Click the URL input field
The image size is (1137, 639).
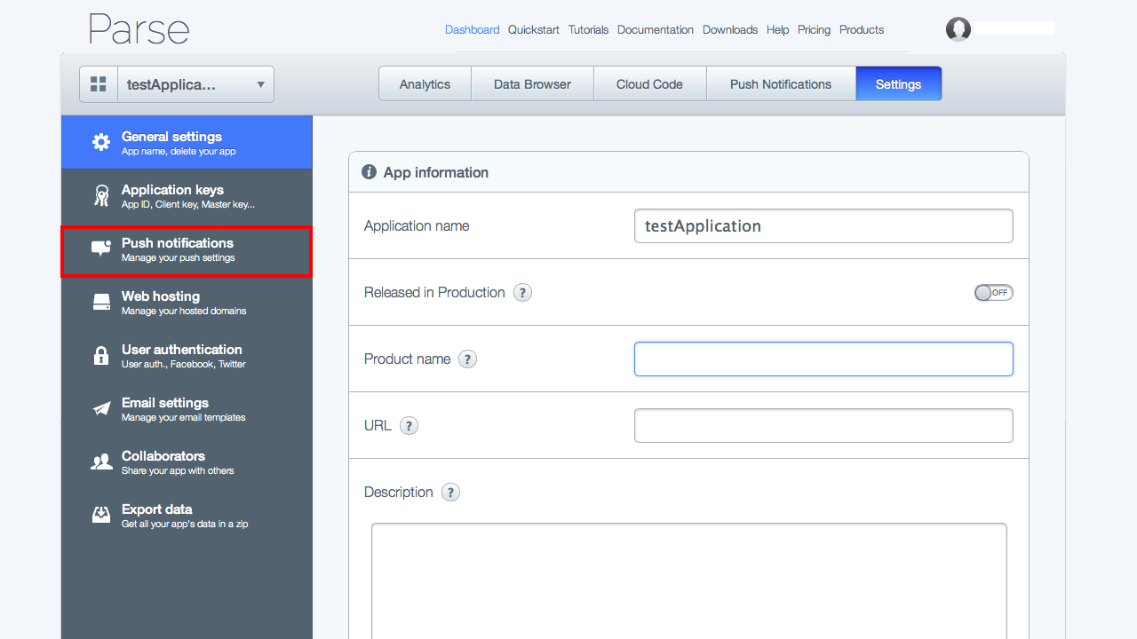point(823,426)
